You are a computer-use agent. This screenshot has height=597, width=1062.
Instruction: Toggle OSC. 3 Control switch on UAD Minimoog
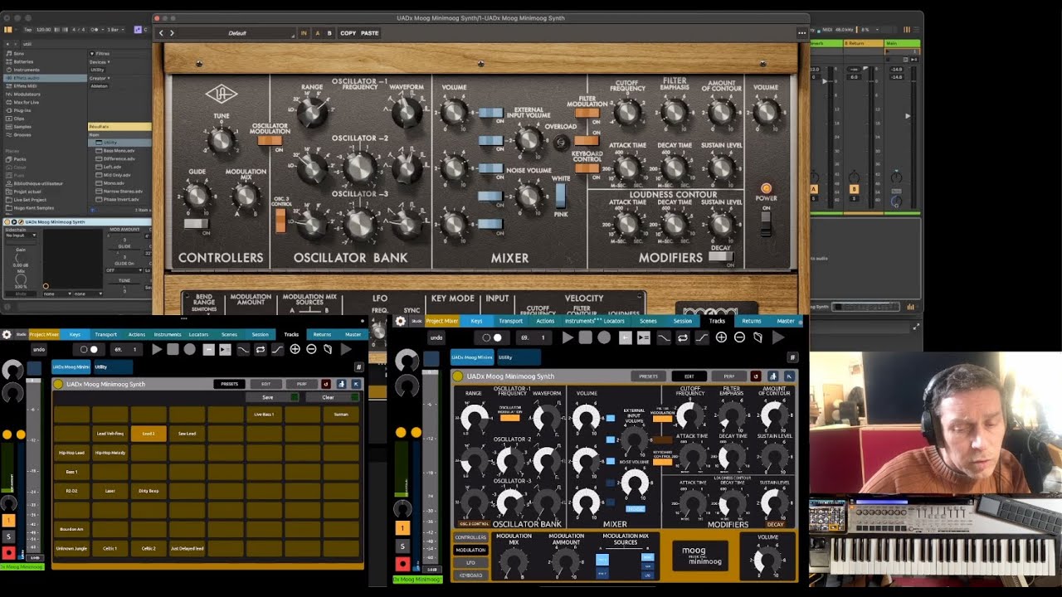click(280, 221)
